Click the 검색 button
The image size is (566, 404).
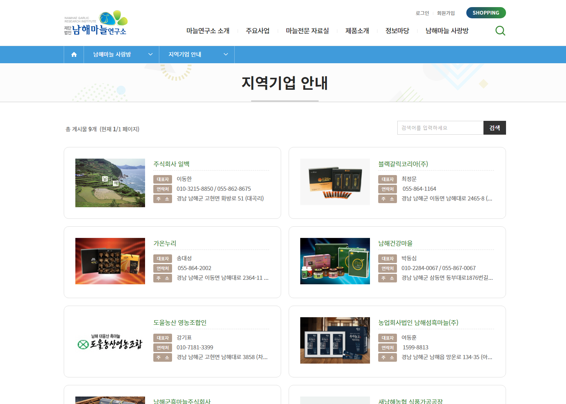[495, 128]
